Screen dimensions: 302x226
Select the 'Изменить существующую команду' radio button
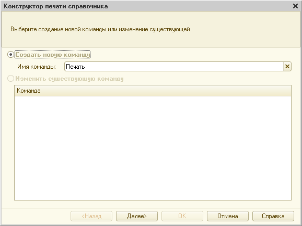click(x=10, y=79)
